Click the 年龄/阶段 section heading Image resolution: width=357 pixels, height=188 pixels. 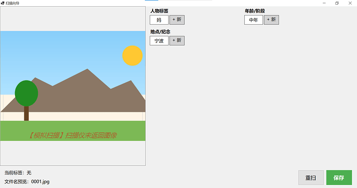(255, 11)
